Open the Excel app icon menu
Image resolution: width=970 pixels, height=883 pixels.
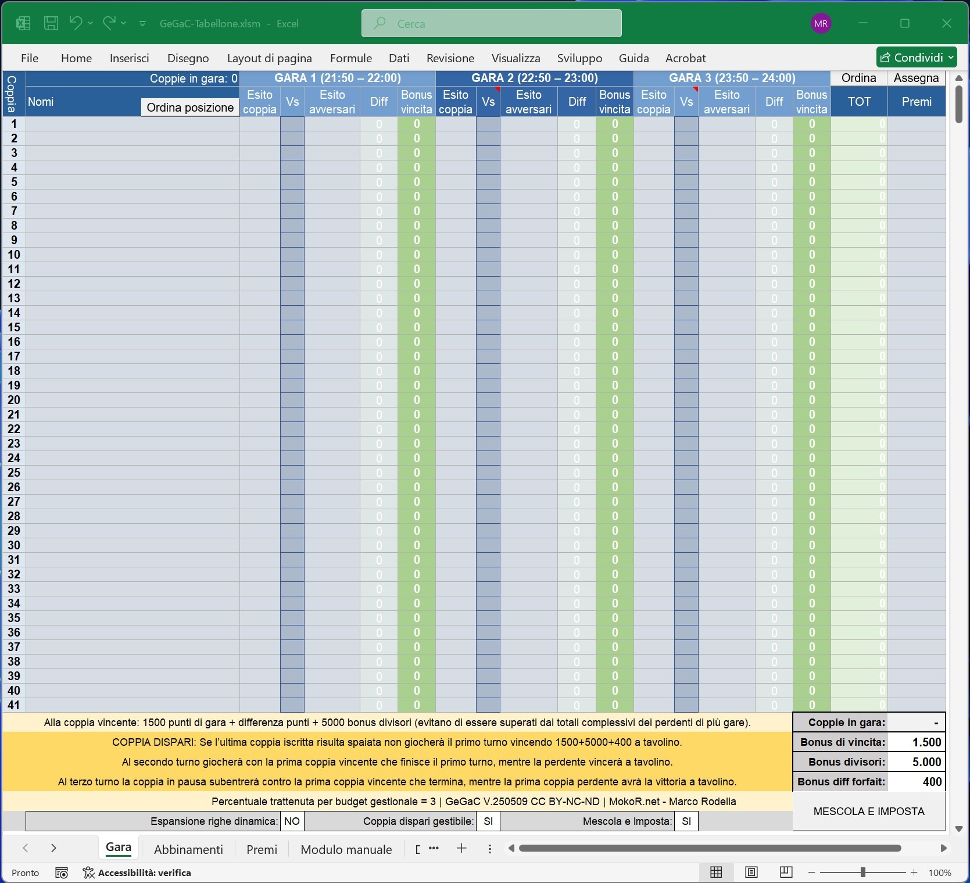point(23,23)
